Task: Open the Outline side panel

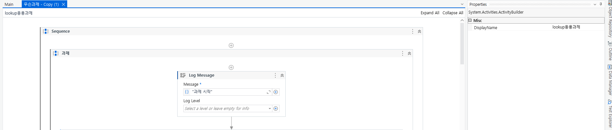Action: tap(610, 51)
